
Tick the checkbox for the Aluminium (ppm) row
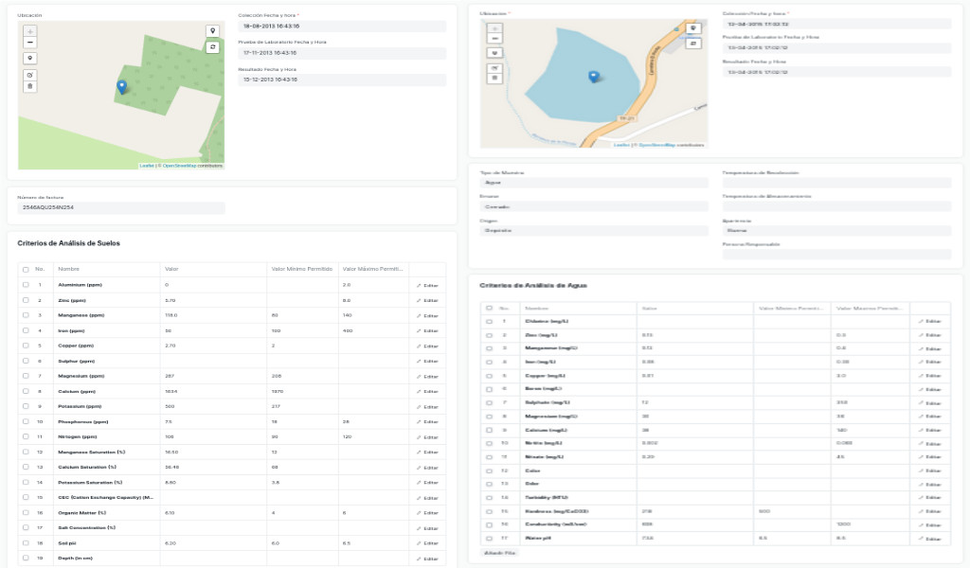[x=26, y=285]
